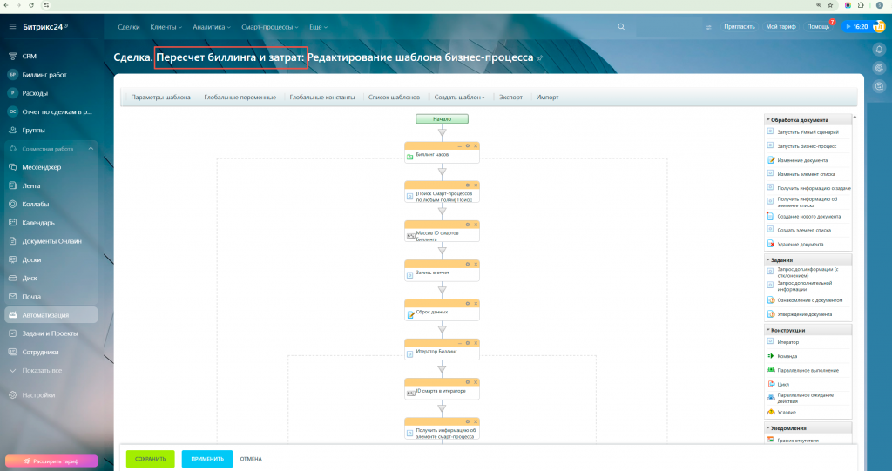This screenshot has height=471, width=892.
Task: Click the СОХРАНИТЬ button
Action: coord(150,459)
